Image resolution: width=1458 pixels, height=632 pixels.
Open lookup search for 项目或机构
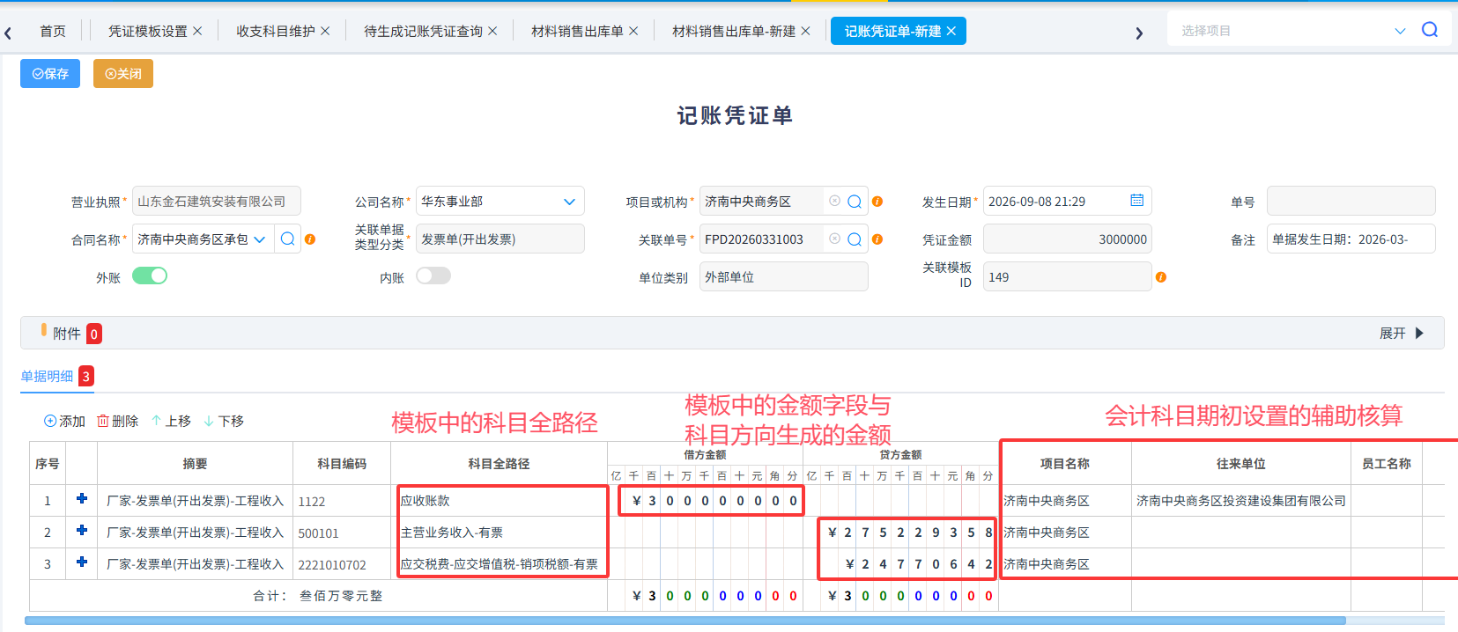(855, 202)
